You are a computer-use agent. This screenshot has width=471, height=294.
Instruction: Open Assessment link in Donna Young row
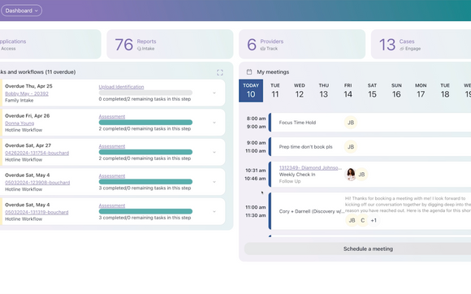[x=112, y=116]
